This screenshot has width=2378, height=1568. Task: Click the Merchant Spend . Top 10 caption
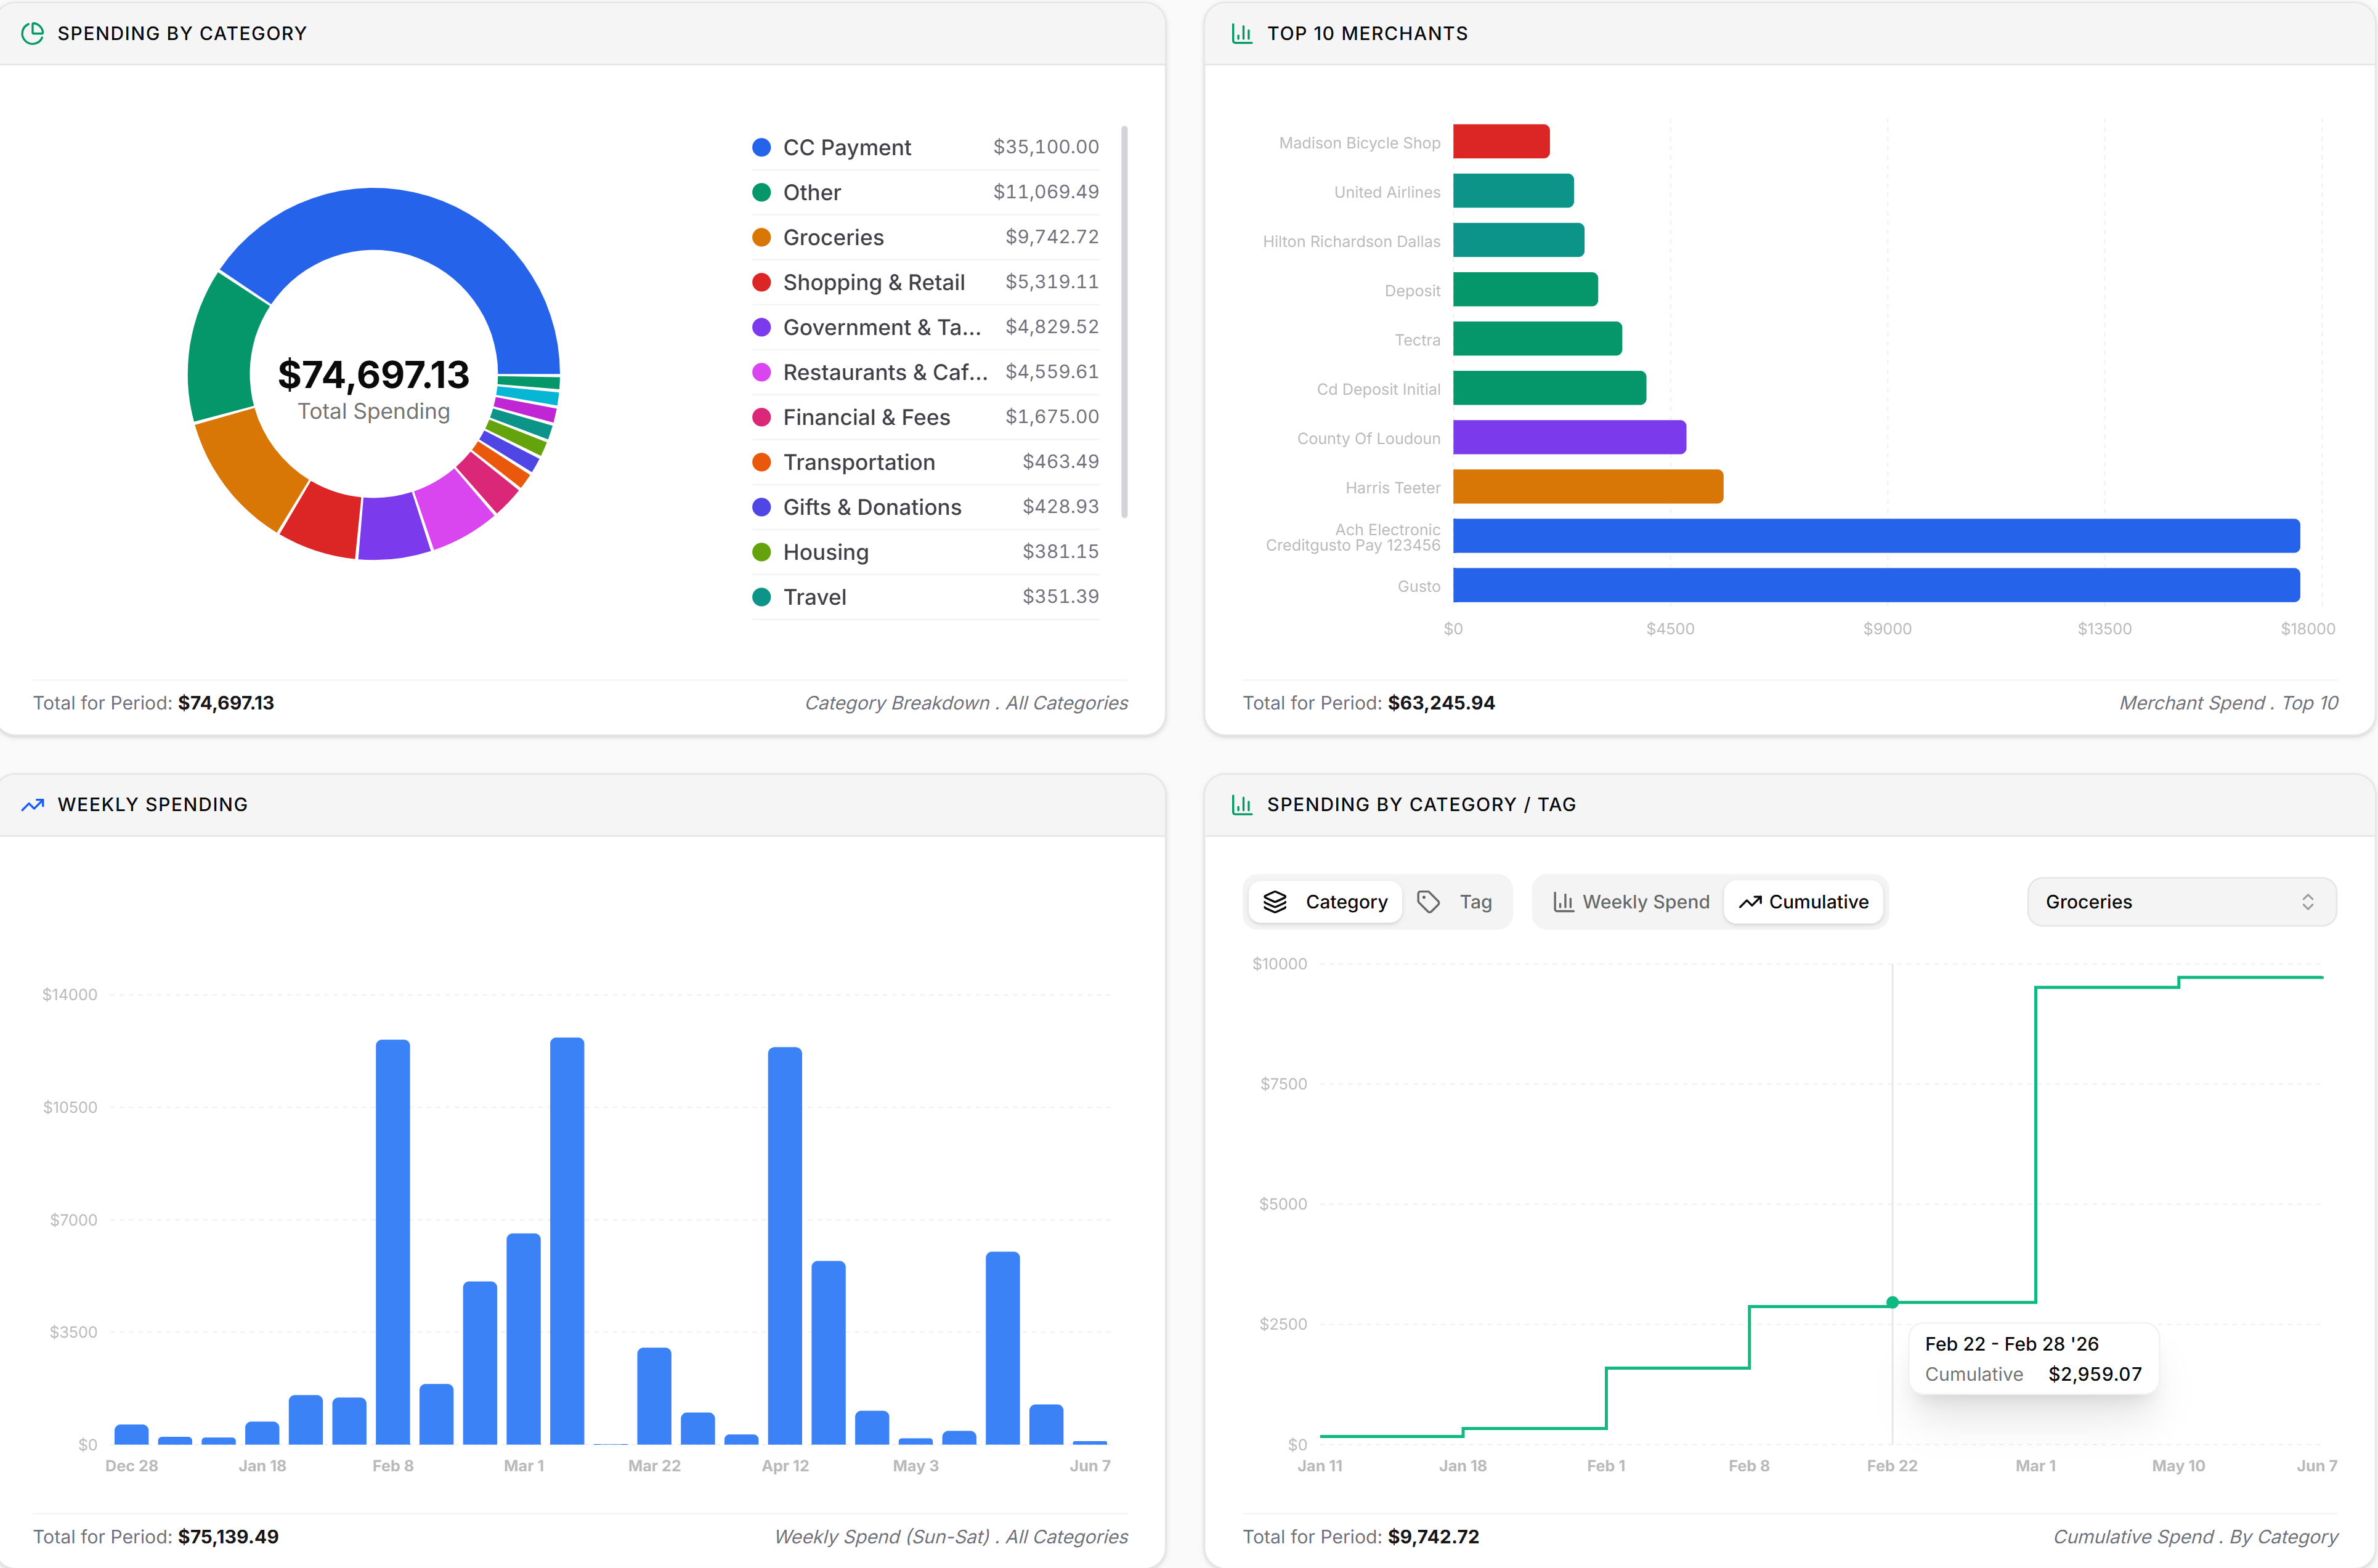(2229, 703)
